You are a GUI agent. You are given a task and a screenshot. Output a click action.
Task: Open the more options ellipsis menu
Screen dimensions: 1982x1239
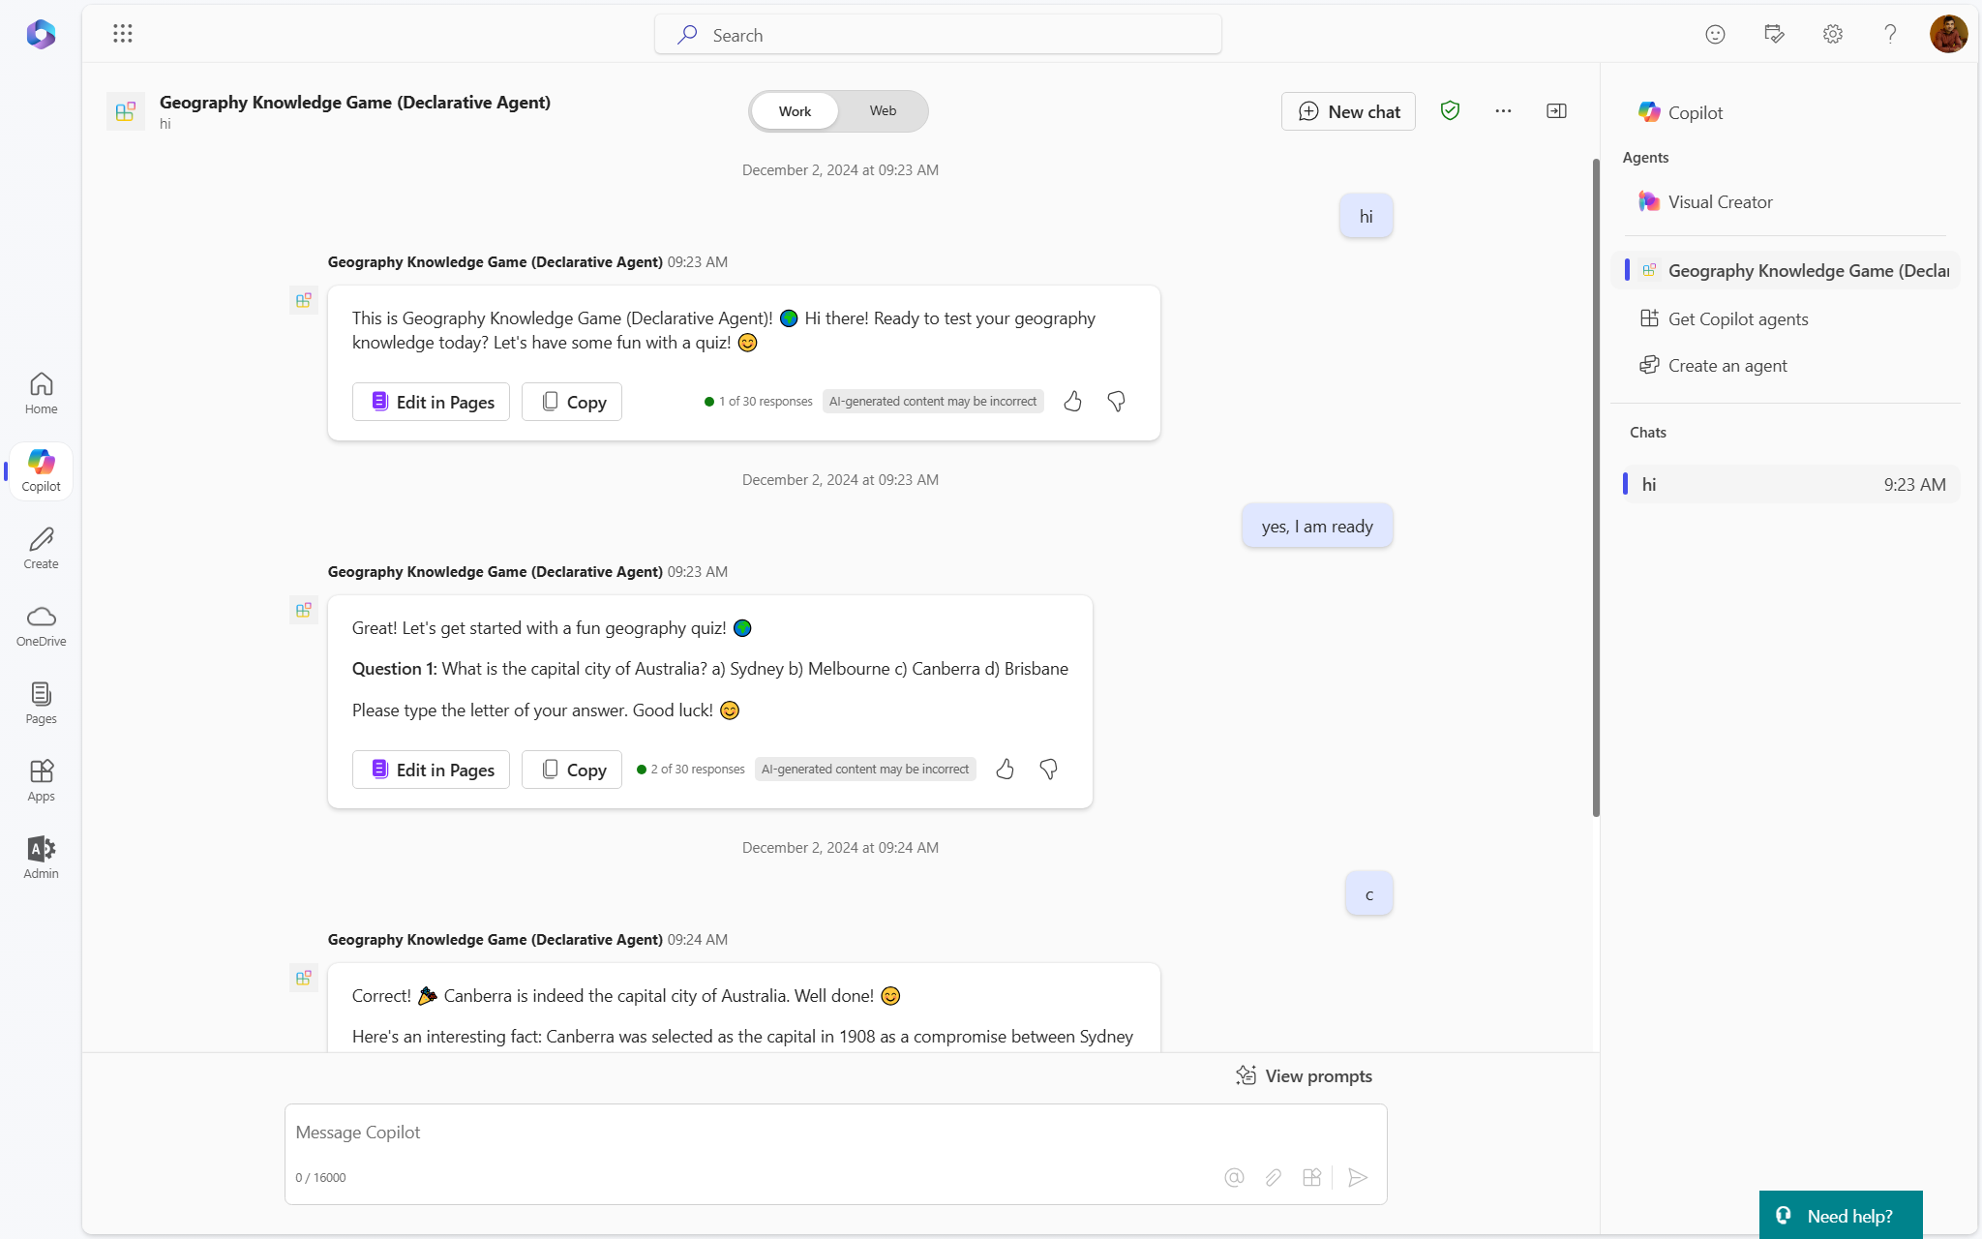click(x=1502, y=110)
